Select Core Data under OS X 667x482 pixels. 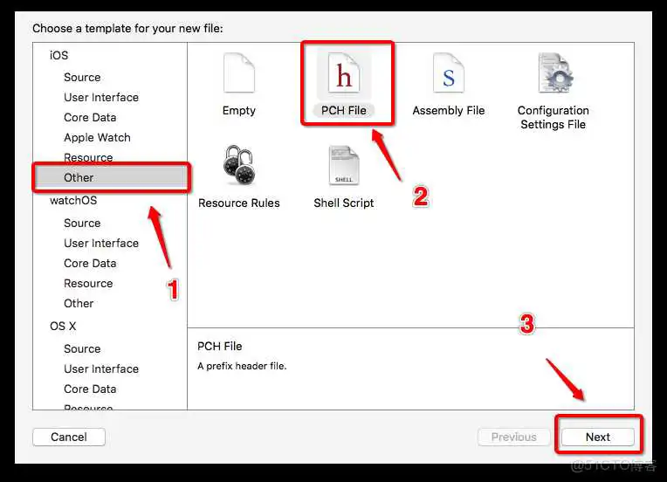click(90, 389)
